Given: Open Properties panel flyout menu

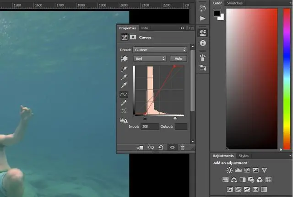Looking at the screenshot, I should (x=191, y=28).
